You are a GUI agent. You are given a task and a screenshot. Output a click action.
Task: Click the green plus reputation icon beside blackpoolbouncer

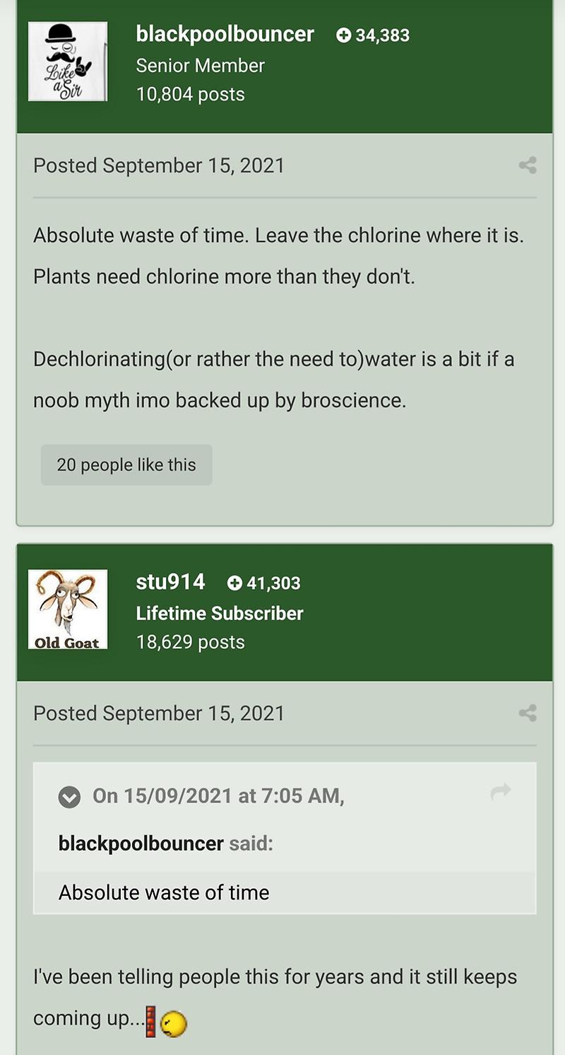click(x=344, y=35)
